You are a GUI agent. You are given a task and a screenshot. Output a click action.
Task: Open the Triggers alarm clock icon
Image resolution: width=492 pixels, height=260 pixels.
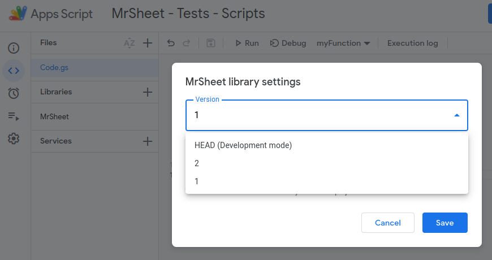14,93
